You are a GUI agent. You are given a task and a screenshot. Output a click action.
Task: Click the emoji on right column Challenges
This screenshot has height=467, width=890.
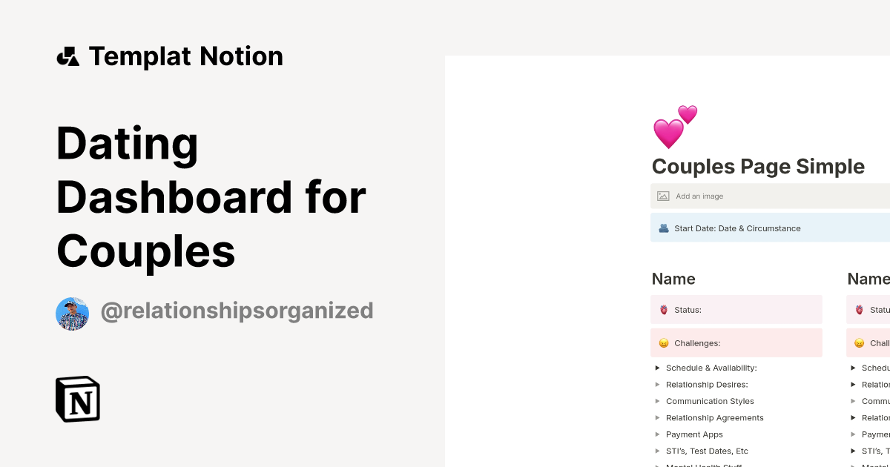[858, 342]
